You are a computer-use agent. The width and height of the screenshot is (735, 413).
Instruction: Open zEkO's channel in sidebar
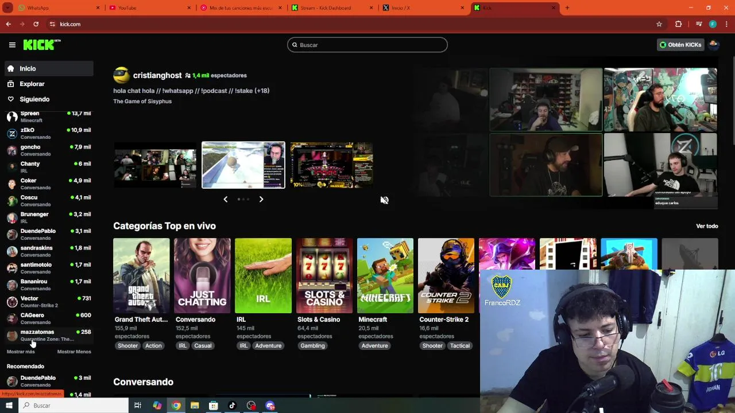(x=49, y=134)
